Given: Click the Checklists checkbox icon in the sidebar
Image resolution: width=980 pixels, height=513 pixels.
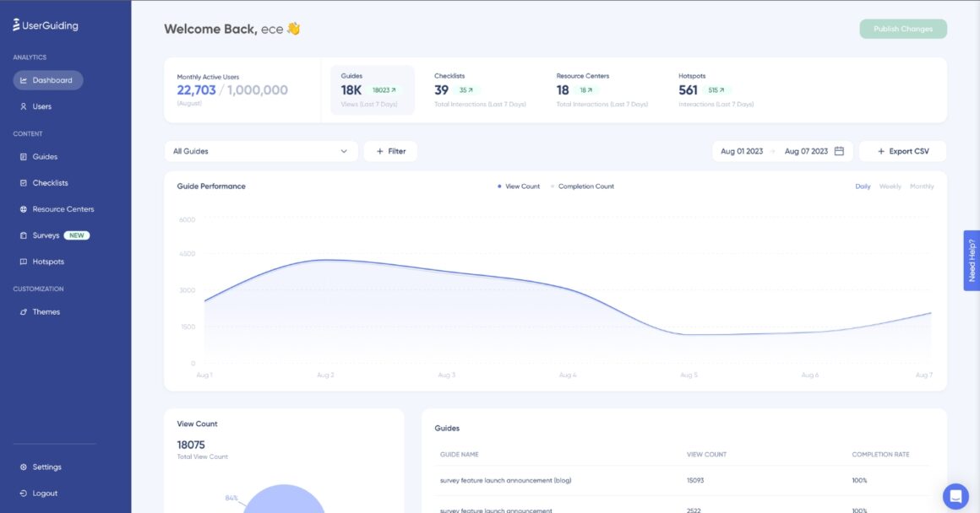Looking at the screenshot, I should click(x=23, y=183).
